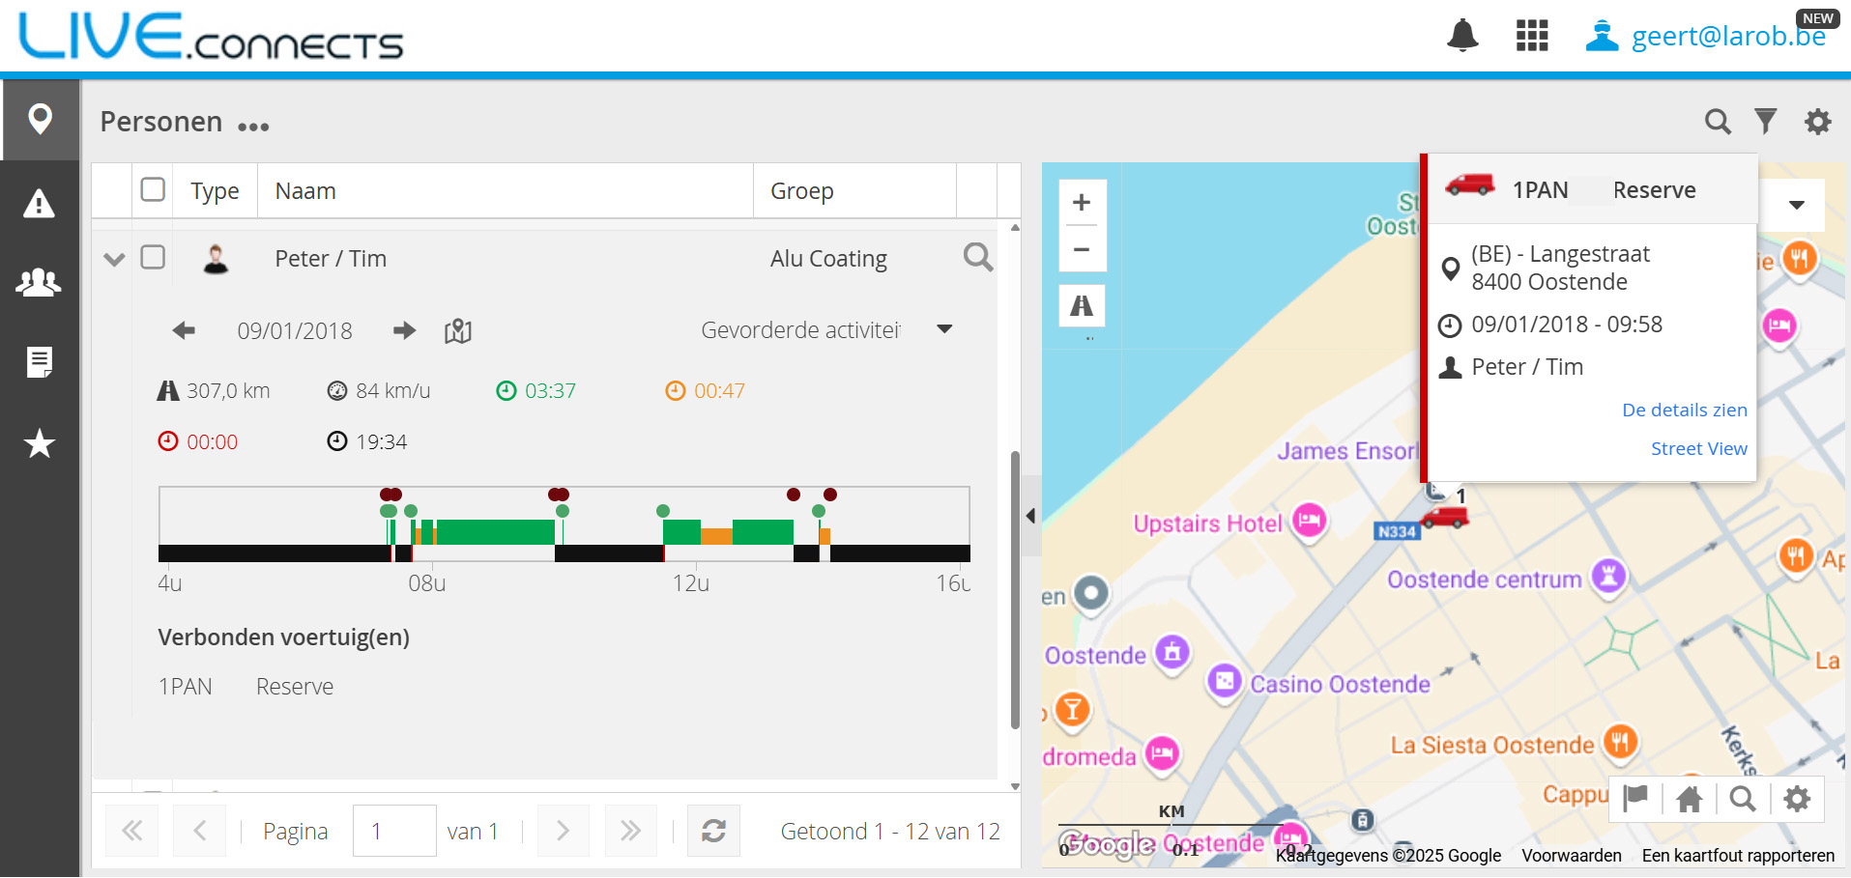Toggle the road traffic map button
Image resolution: width=1851 pixels, height=878 pixels.
coord(1082,306)
